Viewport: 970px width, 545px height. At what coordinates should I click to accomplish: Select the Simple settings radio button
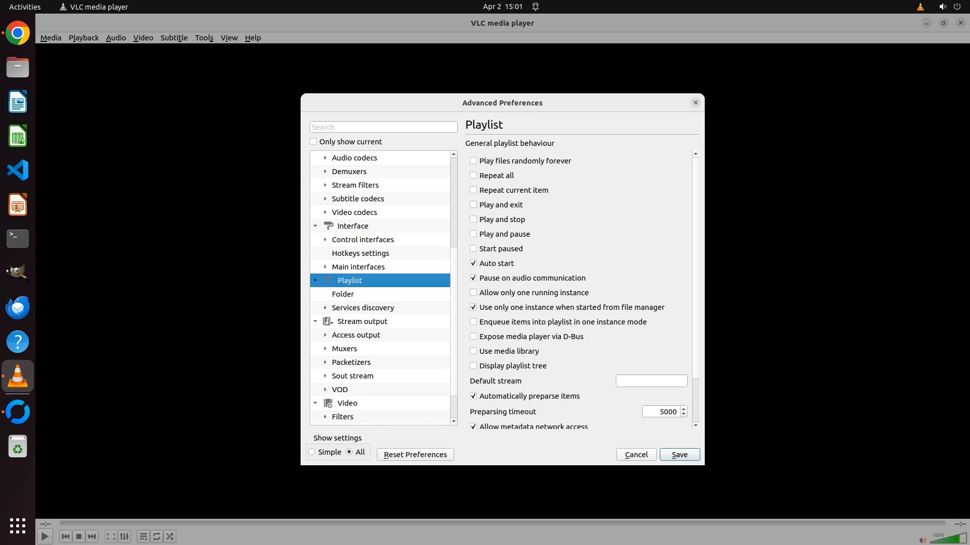click(x=312, y=452)
